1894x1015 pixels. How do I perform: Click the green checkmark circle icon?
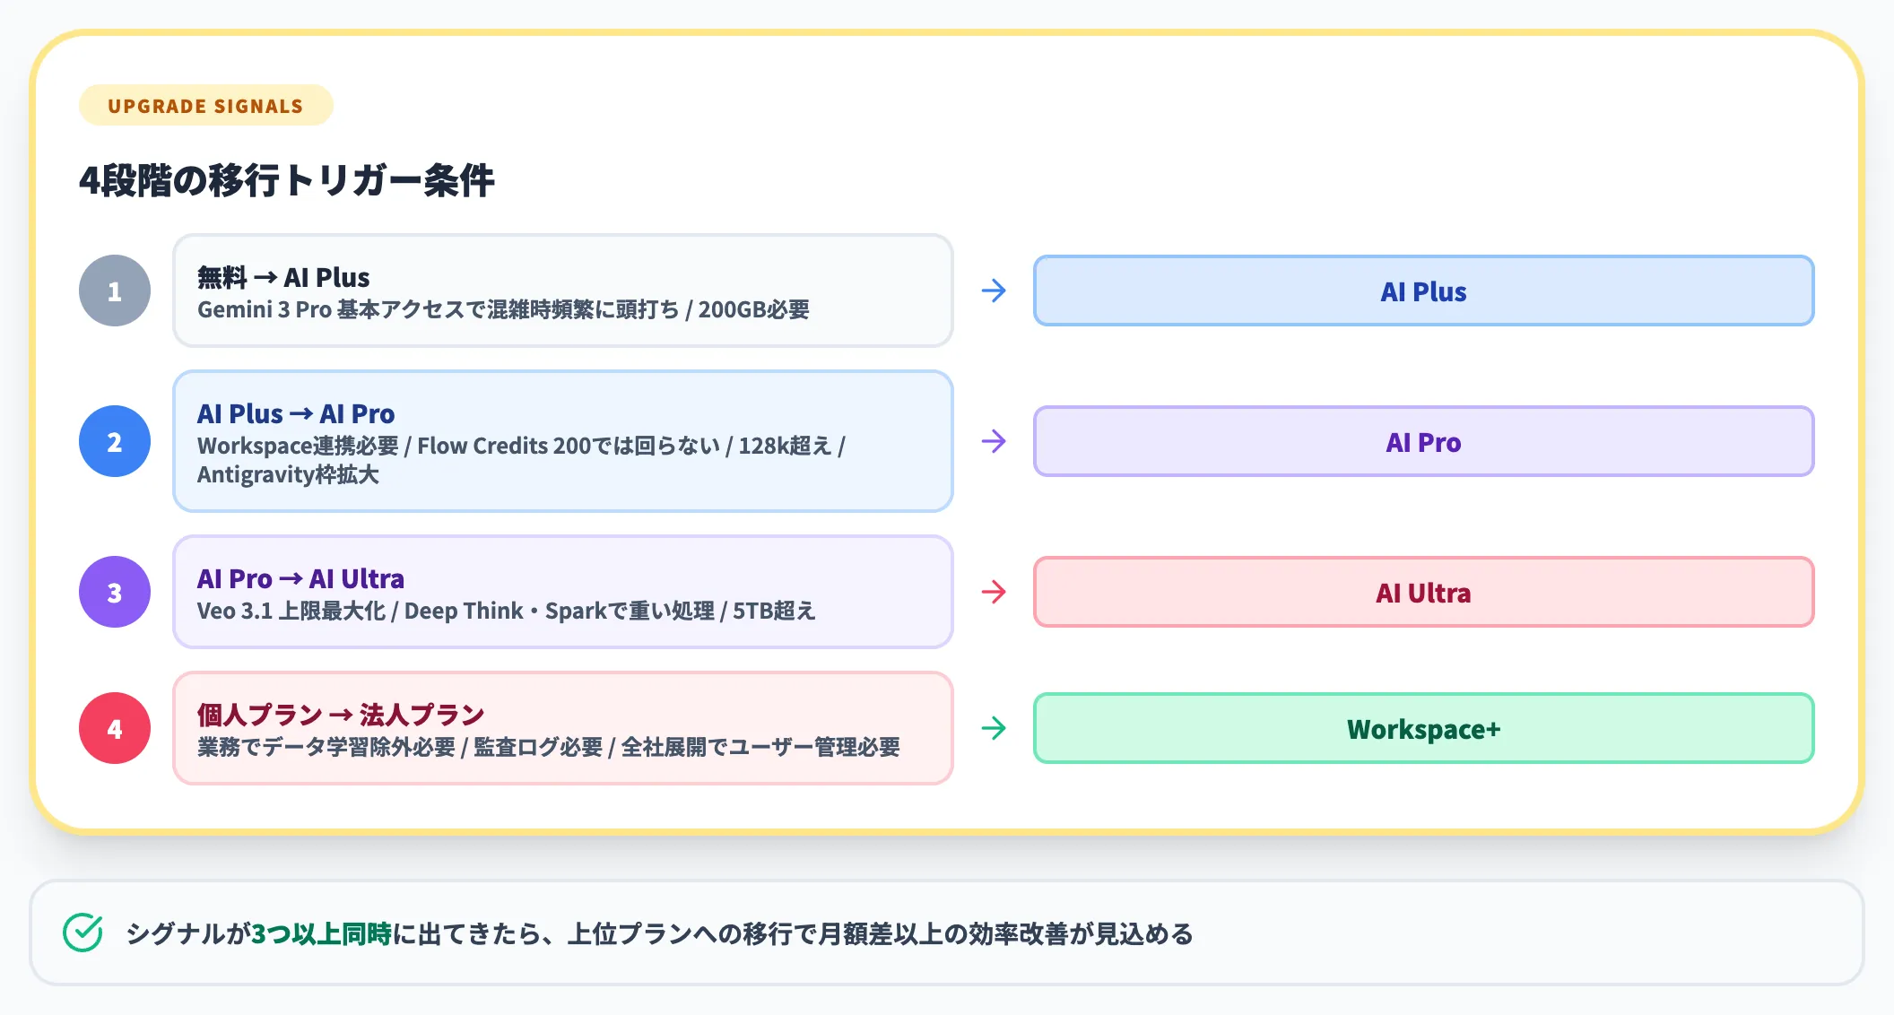point(83,933)
